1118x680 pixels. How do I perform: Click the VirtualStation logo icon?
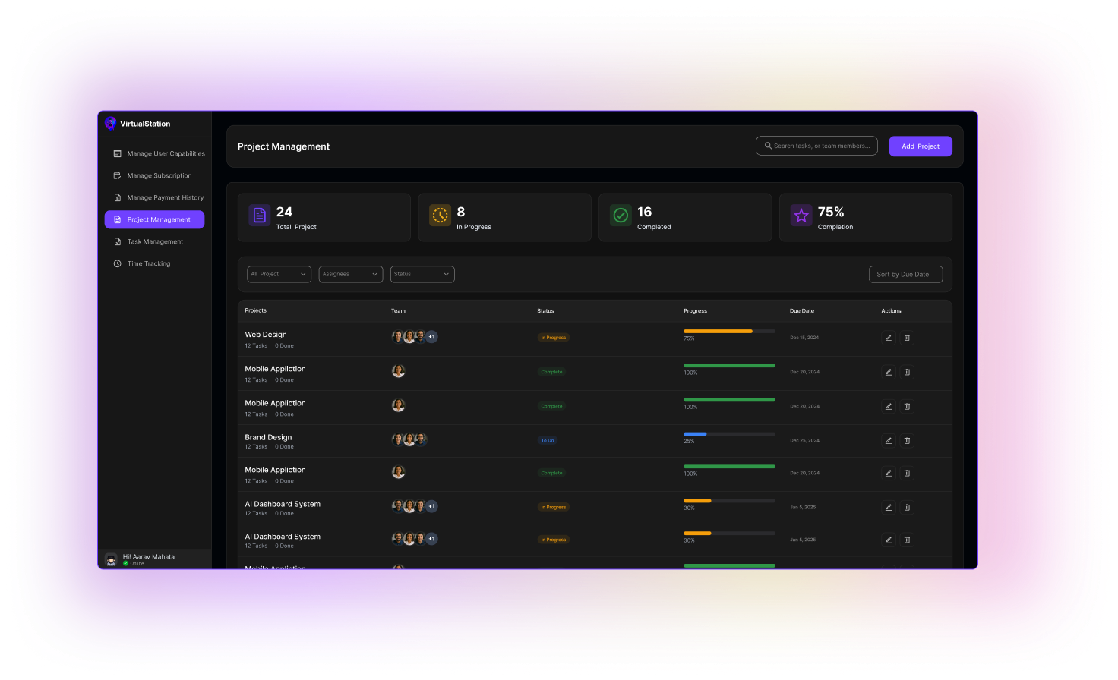[x=111, y=124]
